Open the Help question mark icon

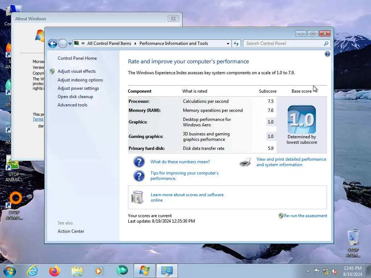328,54
